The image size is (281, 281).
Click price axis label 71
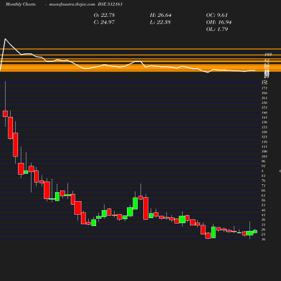coord(264,185)
